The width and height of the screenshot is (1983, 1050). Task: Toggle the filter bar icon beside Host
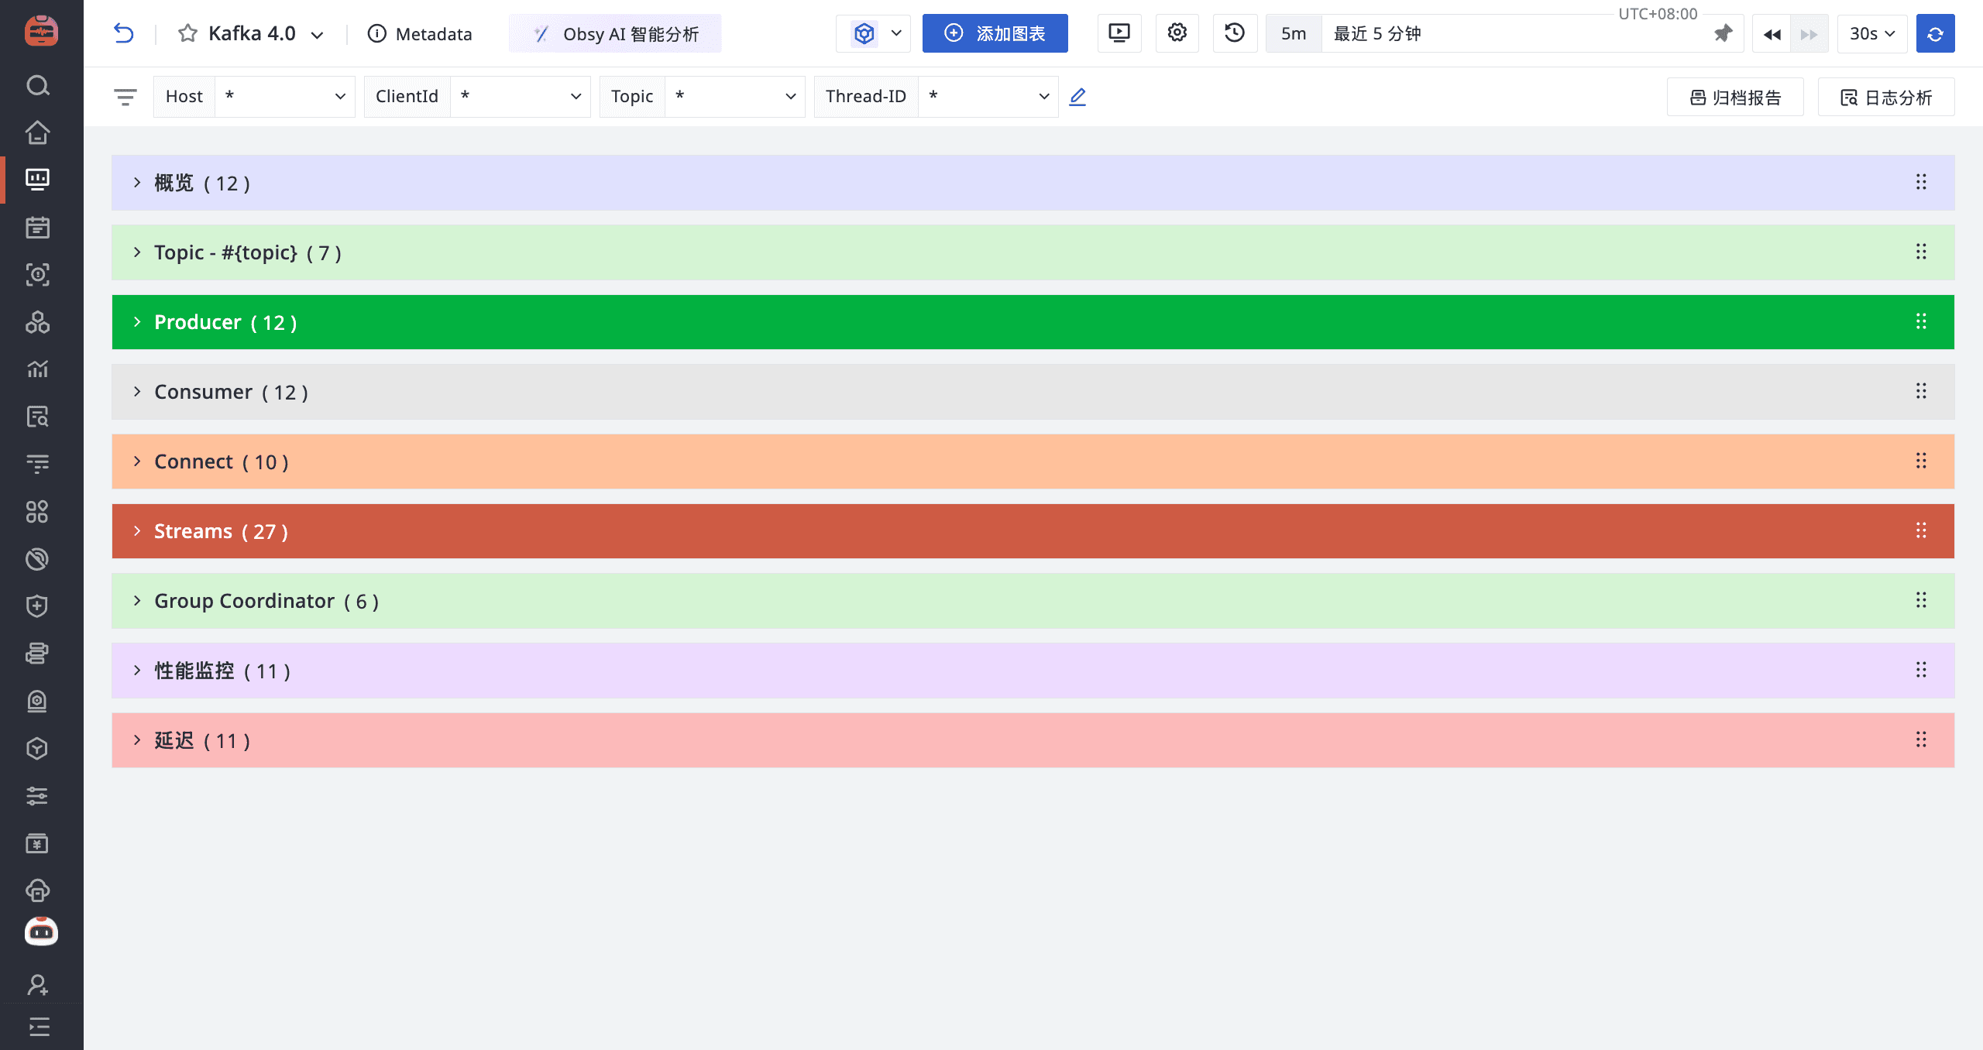125,97
